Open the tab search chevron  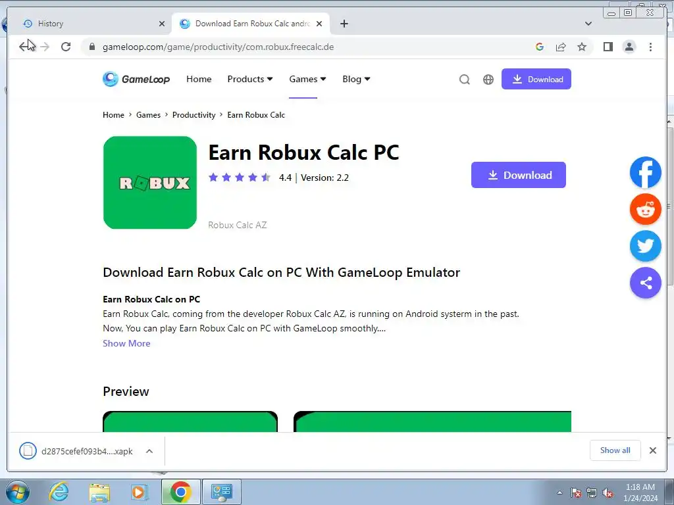click(x=588, y=24)
